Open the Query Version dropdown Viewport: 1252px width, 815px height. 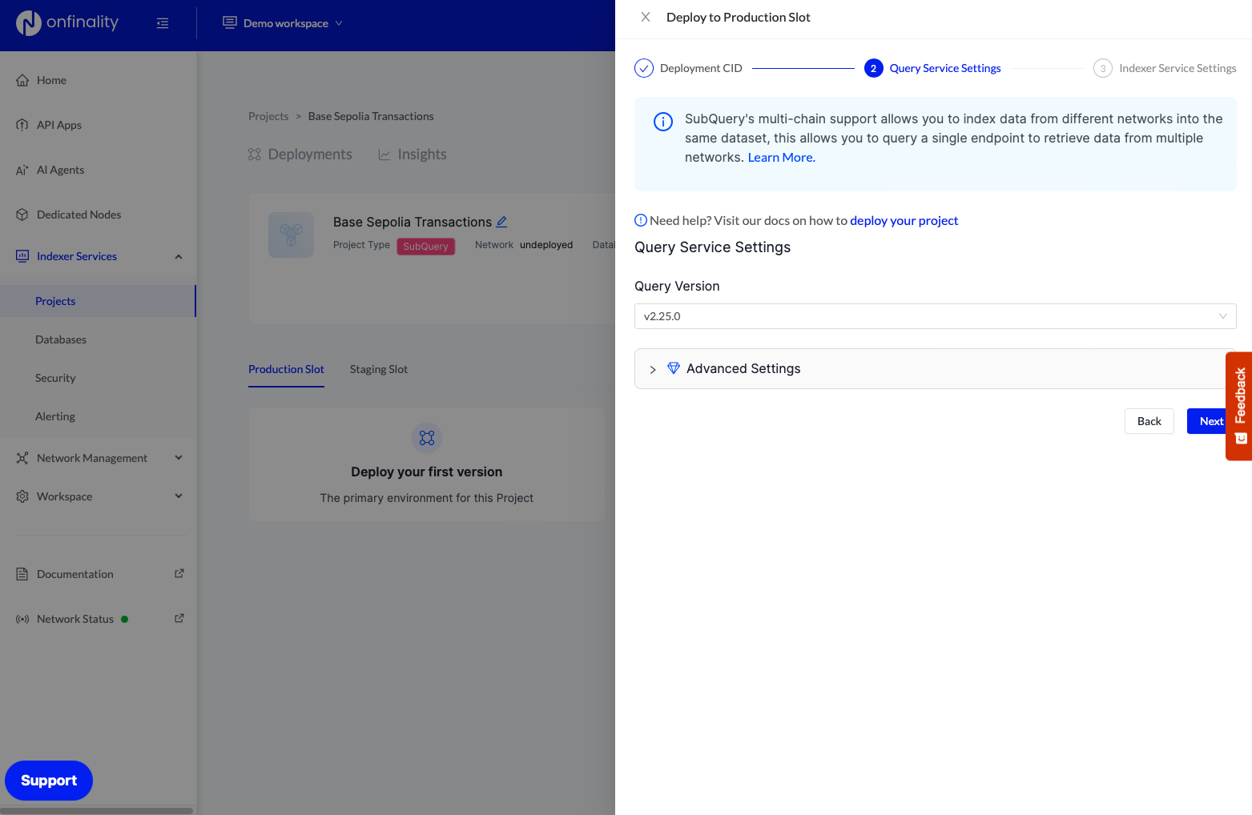934,316
